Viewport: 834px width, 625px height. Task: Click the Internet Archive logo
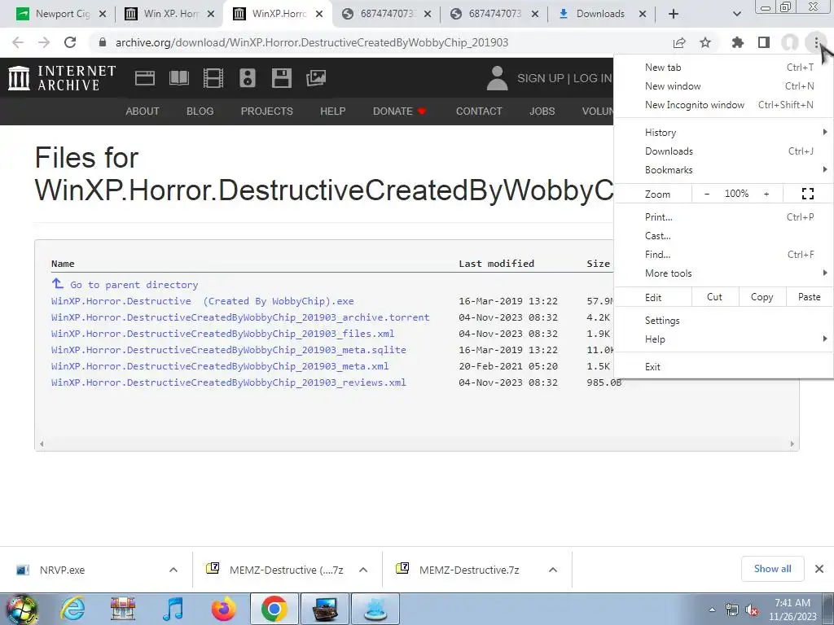click(x=62, y=78)
